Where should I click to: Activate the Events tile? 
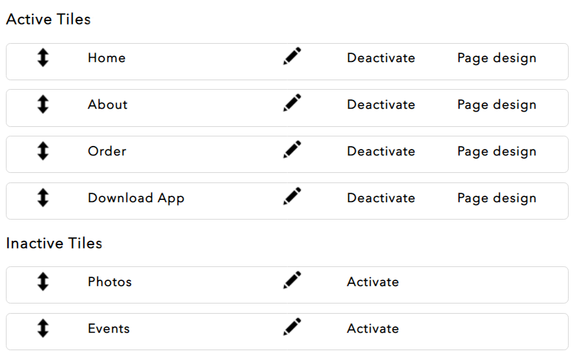click(373, 328)
